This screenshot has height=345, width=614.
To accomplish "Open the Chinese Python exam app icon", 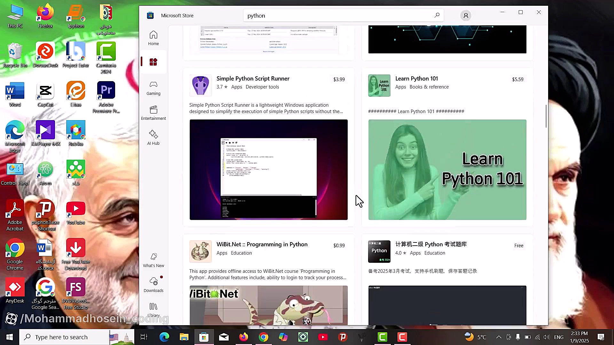I will point(379,251).
